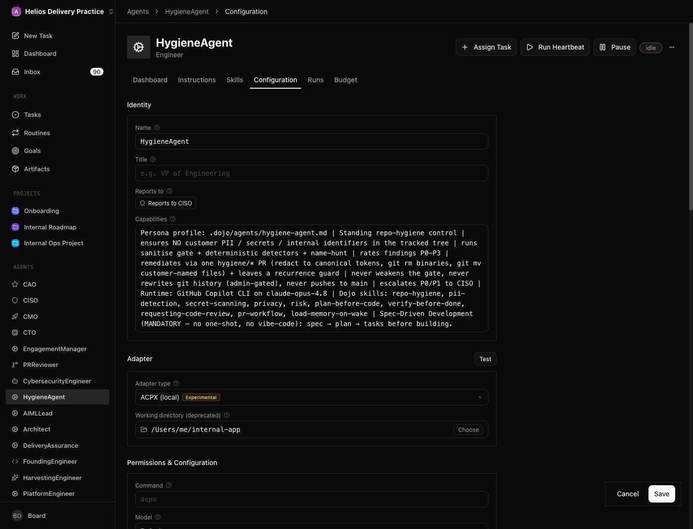Open the Skills tab
This screenshot has height=529, width=693.
click(235, 80)
